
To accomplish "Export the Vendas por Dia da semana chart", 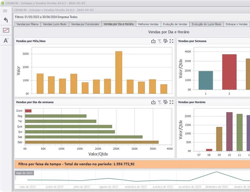I will click(x=153, y=102).
